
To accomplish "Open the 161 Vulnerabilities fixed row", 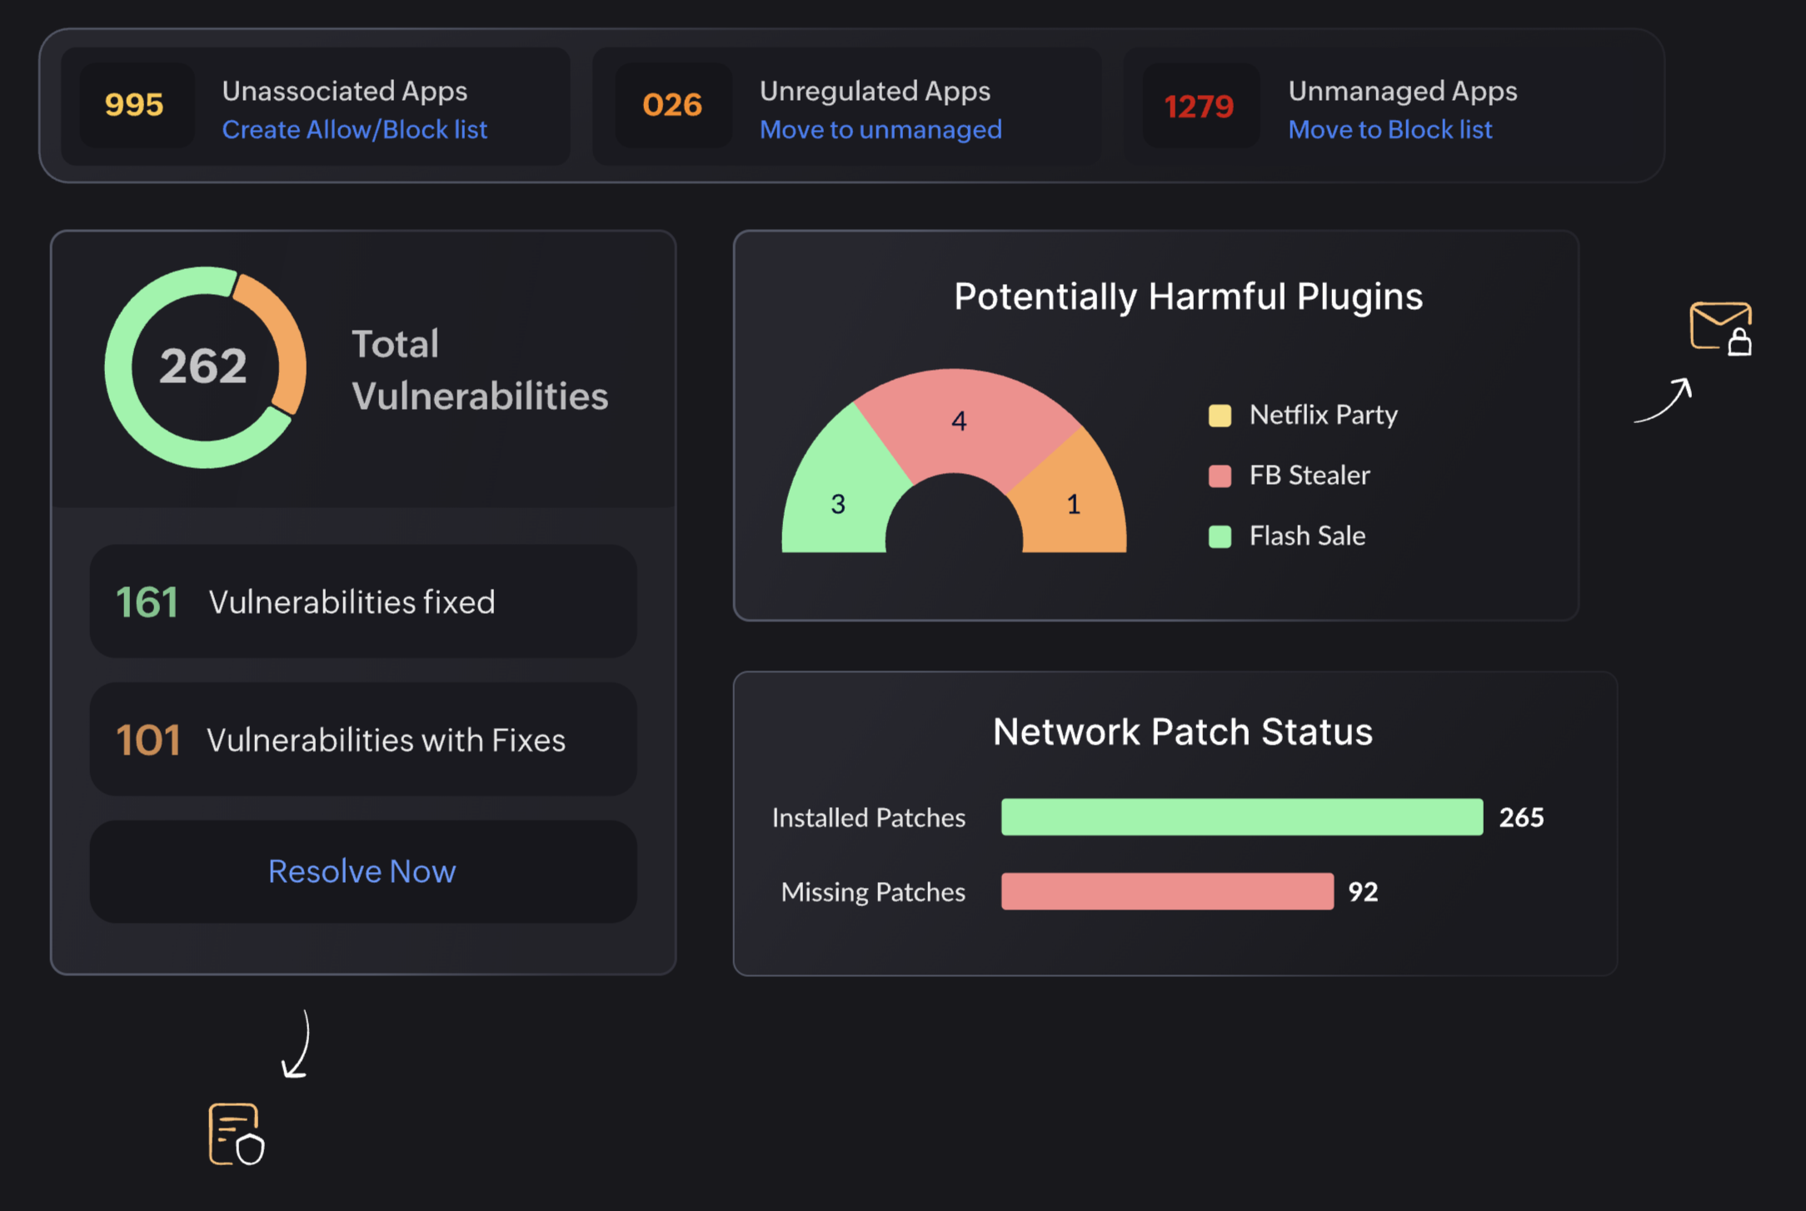I will pos(363,601).
